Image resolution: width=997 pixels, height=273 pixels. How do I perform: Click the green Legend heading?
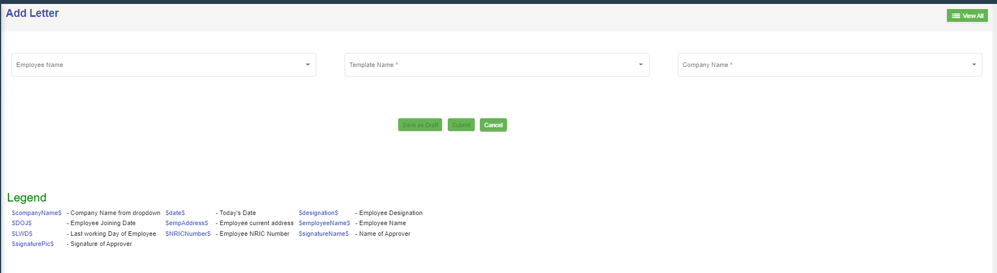point(27,198)
